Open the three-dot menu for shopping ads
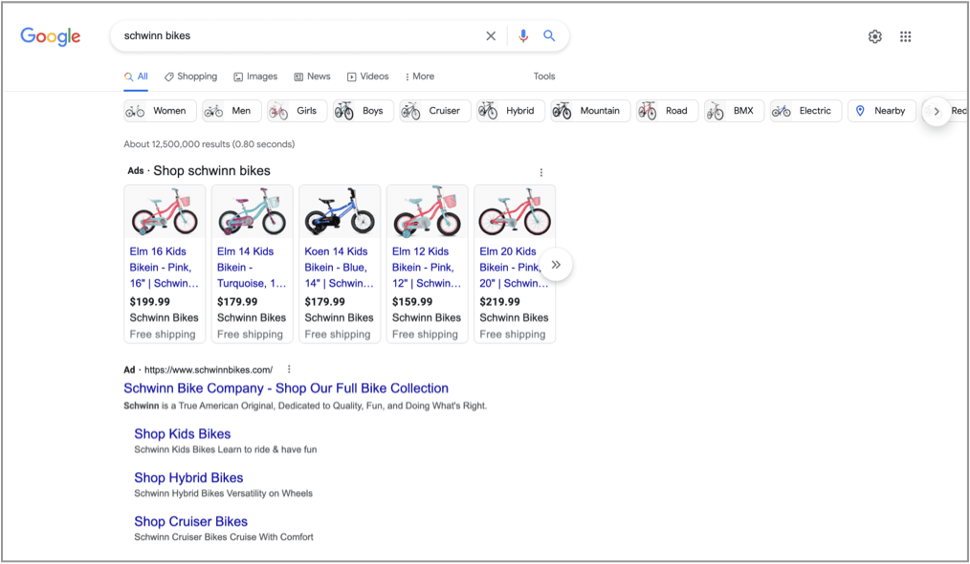This screenshot has height=564, width=970. (x=541, y=172)
